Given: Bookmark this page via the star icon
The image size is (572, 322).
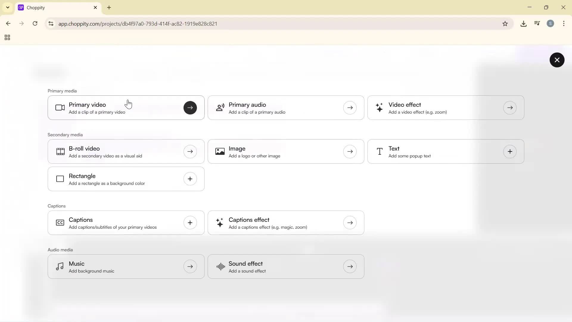Looking at the screenshot, I should coord(505,24).
